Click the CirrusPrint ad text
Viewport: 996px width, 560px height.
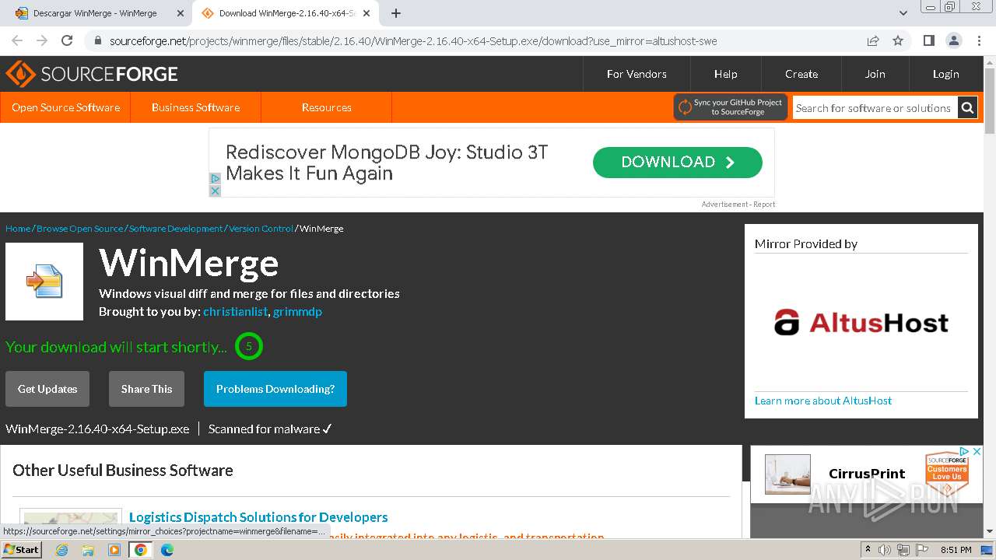(867, 474)
